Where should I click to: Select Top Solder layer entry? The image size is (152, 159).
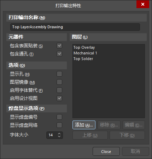point(83,59)
